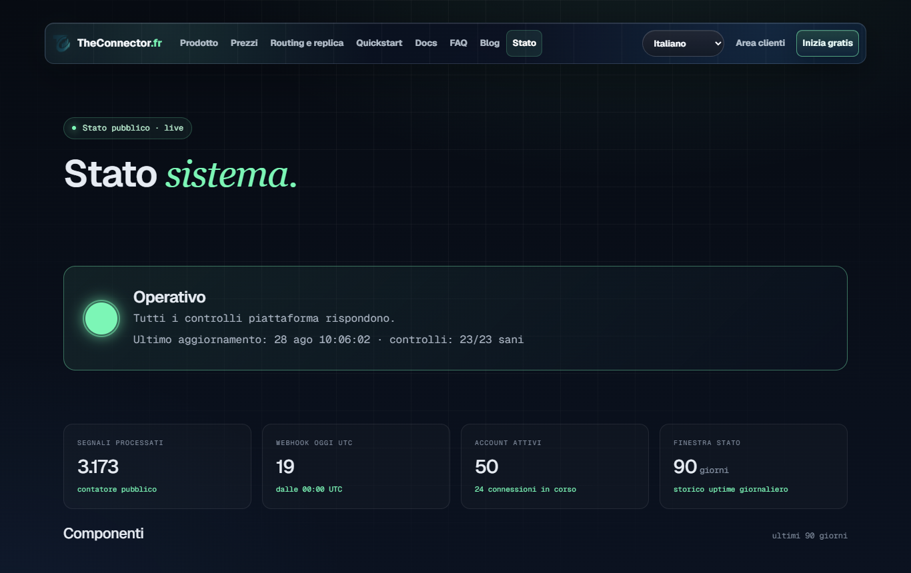Open the Docs link
This screenshot has height=573, width=911.
pos(426,43)
